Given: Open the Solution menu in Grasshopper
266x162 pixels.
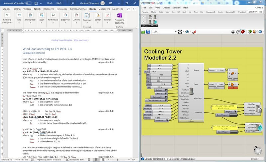Looking at the screenshot, I should (x=176, y=7).
